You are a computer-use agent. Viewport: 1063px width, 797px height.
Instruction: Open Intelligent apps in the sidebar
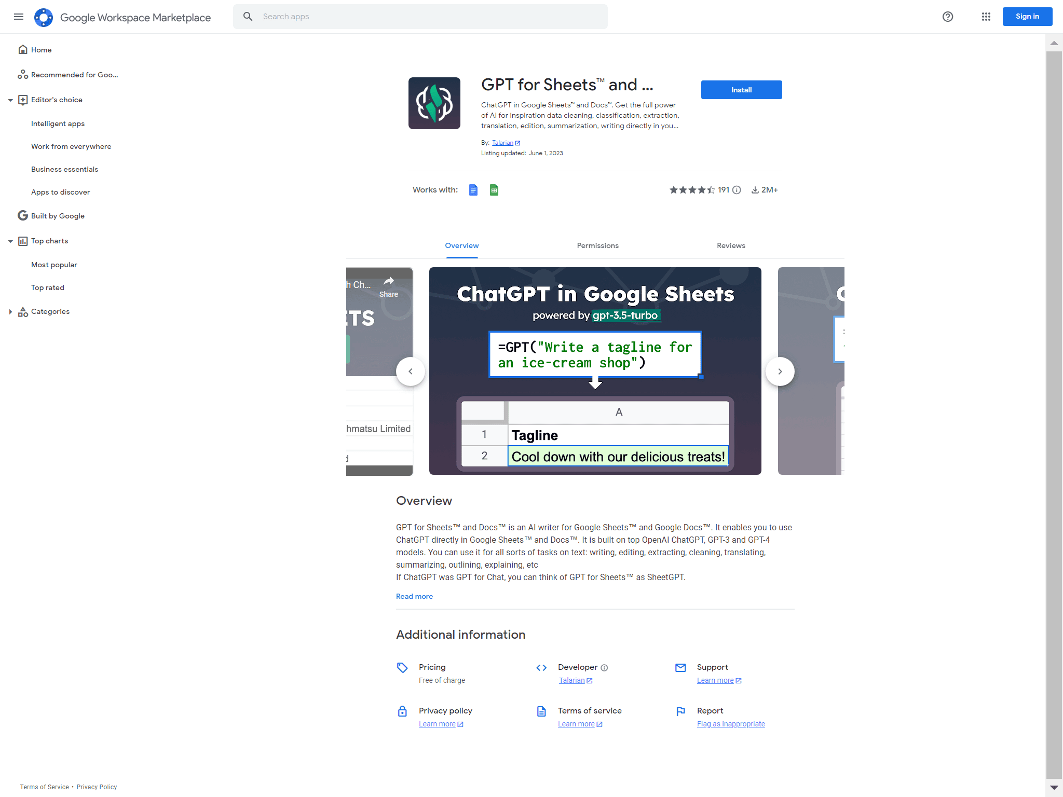click(x=58, y=123)
